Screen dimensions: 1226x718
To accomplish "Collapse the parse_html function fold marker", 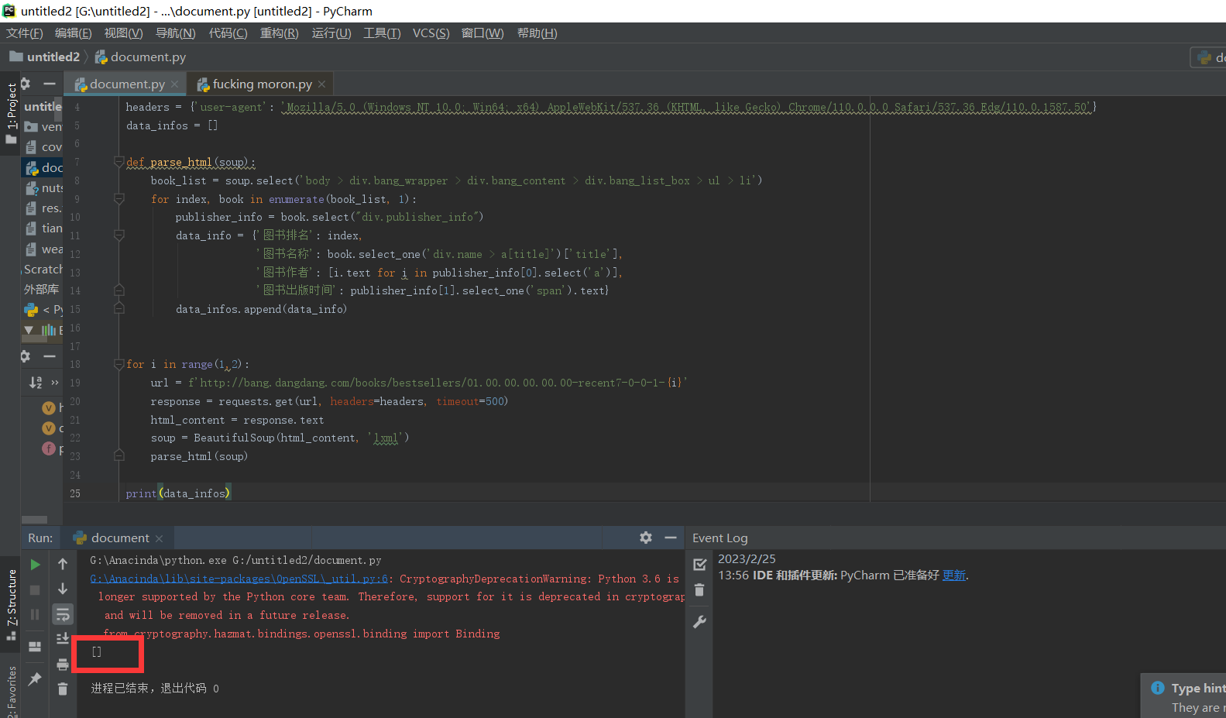I will (119, 162).
